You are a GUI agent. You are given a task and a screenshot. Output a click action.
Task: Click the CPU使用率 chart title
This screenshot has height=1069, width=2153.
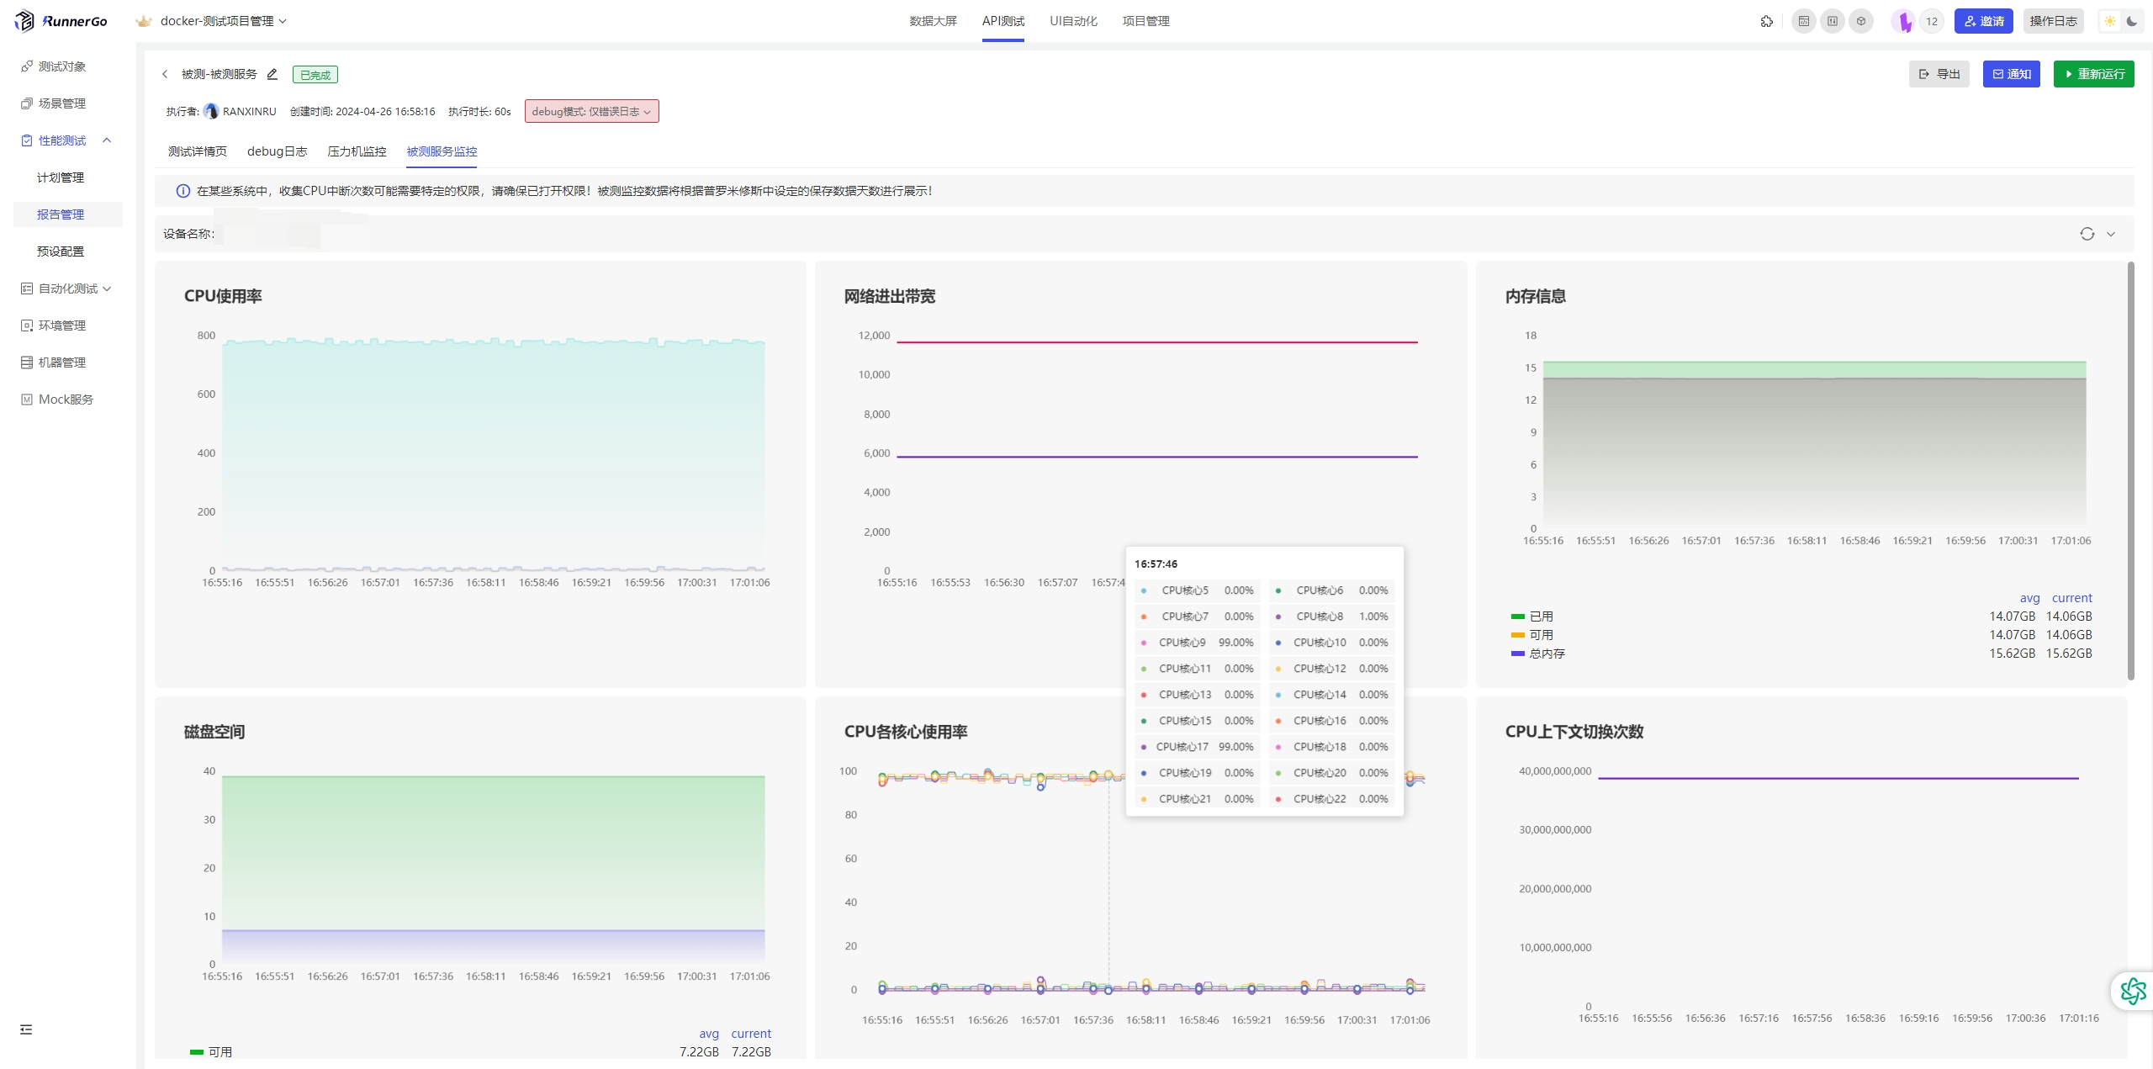(223, 296)
